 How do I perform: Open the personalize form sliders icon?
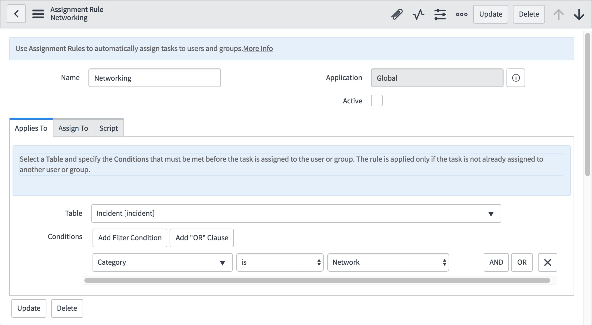[440, 14]
